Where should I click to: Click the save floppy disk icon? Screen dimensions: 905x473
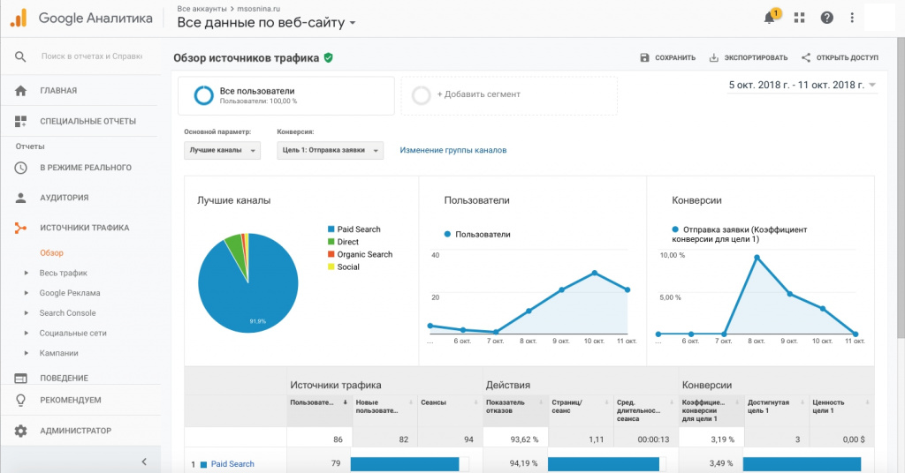(645, 58)
